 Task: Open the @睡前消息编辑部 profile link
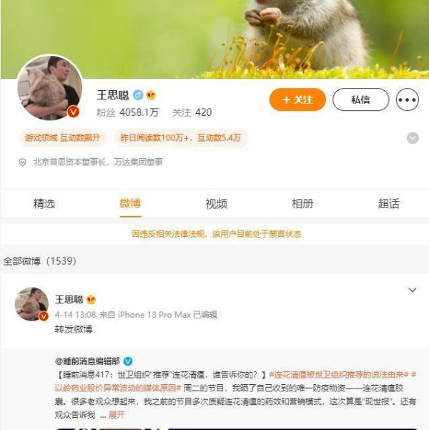point(87,361)
